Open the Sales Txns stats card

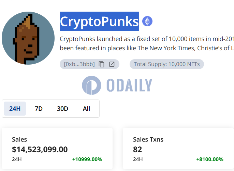[x=178, y=148]
